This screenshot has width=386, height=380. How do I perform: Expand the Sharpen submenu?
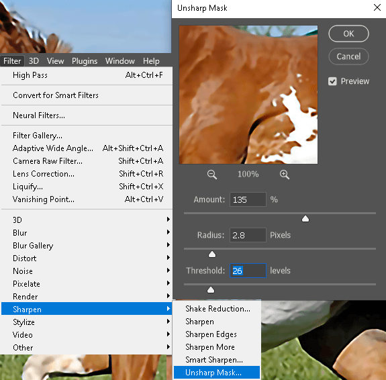pos(87,309)
